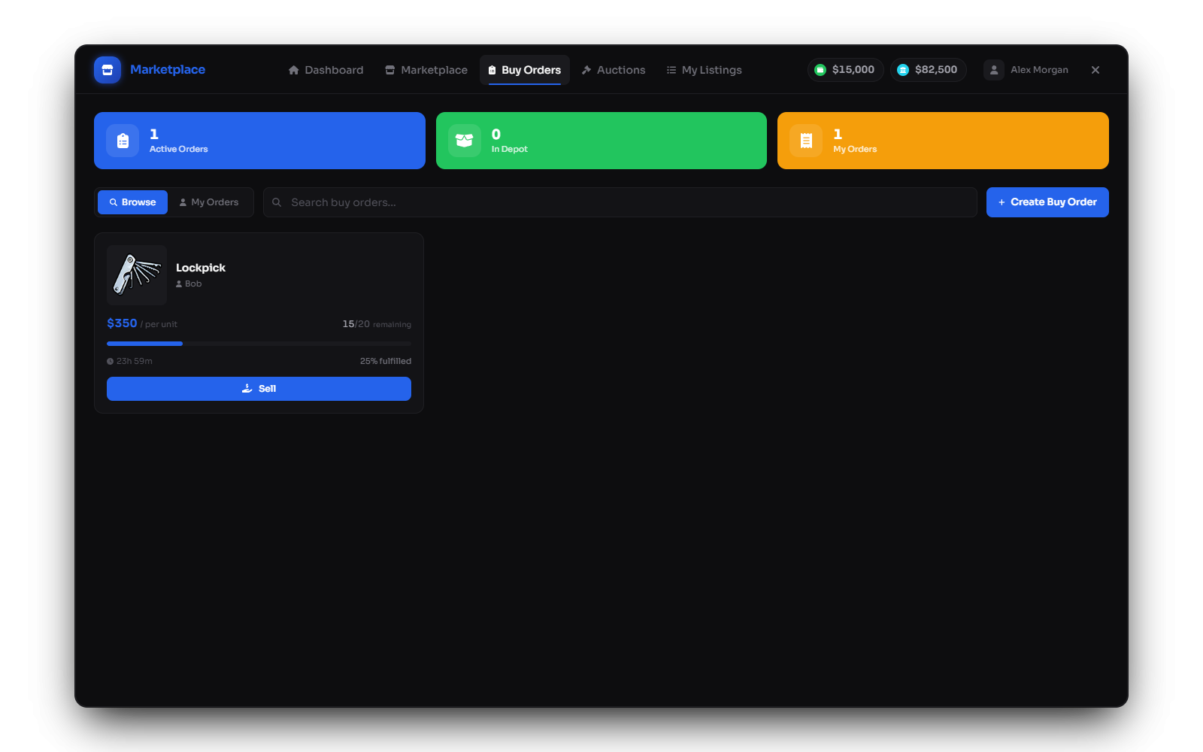Click Create Buy Order button

click(x=1047, y=202)
